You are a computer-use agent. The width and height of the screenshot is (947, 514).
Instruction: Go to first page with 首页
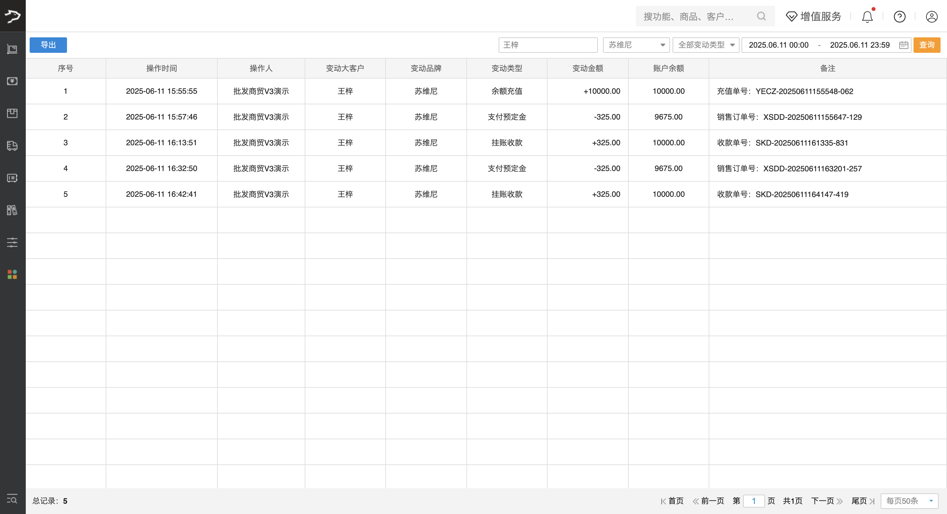[672, 501]
